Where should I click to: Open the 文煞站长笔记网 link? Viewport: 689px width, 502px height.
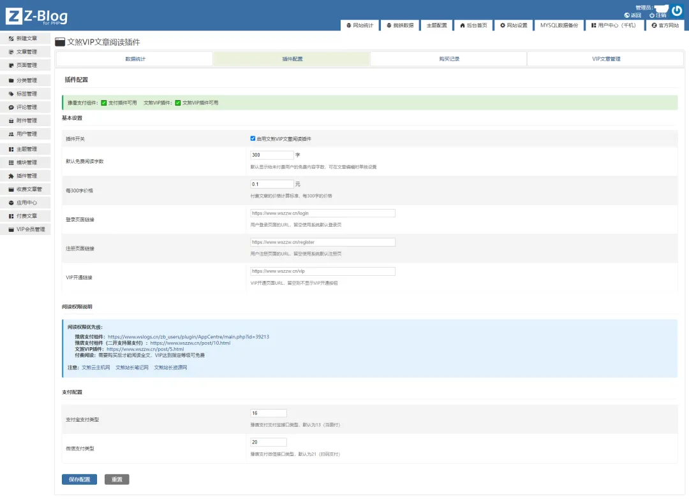point(132,368)
